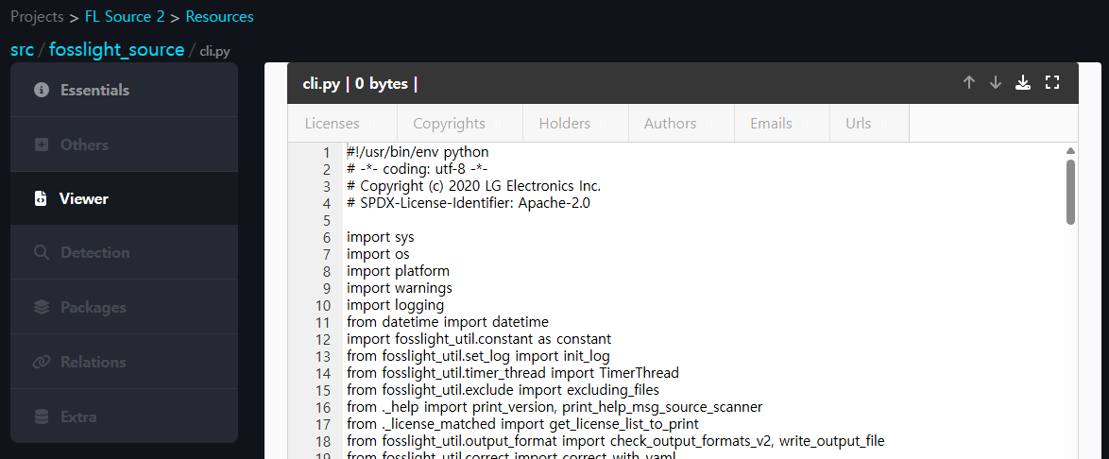Screen dimensions: 1109x459
Task: Switch to the Emails tab
Action: point(781,123)
